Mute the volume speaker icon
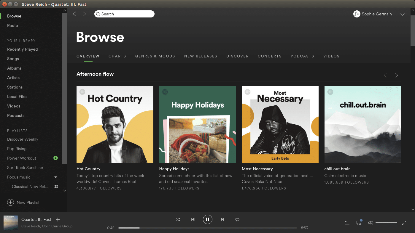 [371, 223]
